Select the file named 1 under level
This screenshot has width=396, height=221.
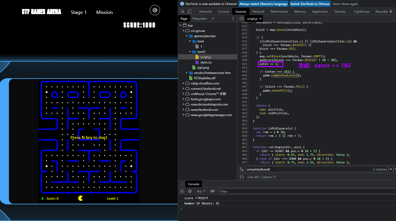tap(201, 47)
